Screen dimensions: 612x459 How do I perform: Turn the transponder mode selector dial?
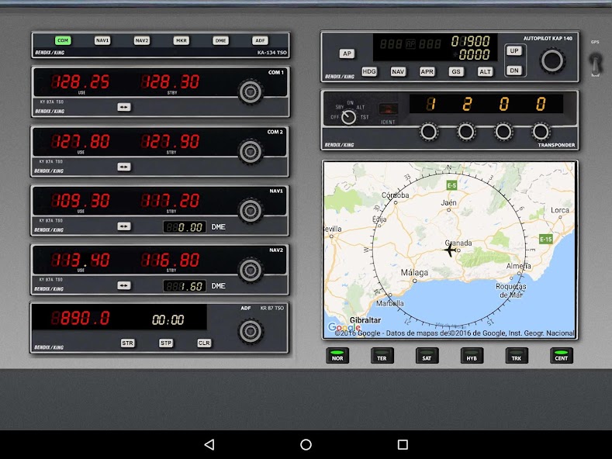349,116
